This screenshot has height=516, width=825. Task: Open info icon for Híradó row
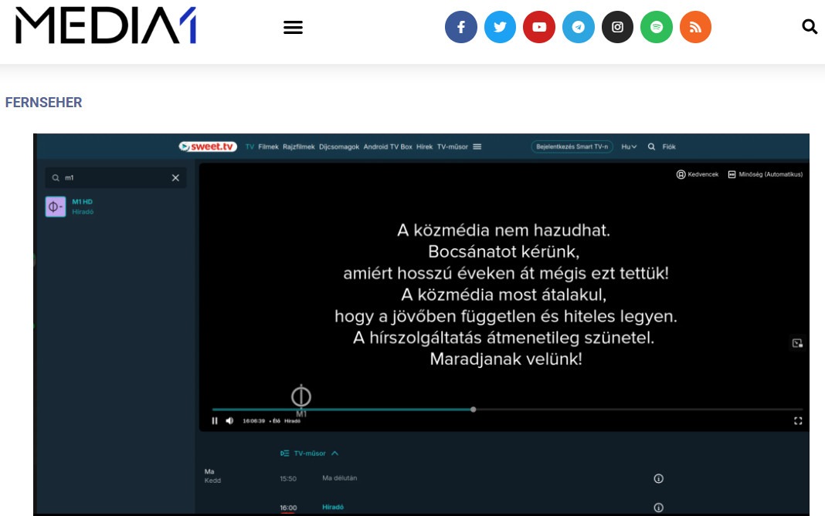(659, 508)
